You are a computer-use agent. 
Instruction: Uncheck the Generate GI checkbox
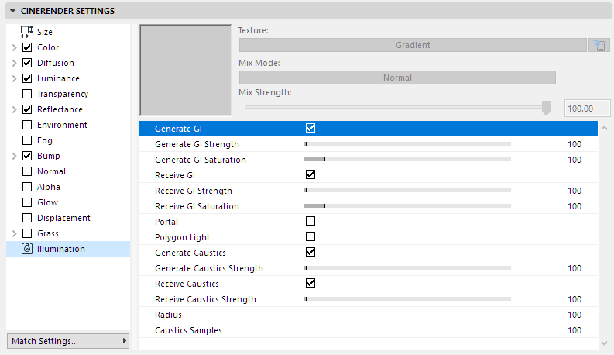(x=310, y=128)
